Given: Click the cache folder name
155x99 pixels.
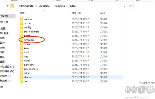Looking at the screenshot, I should (x=27, y=23).
